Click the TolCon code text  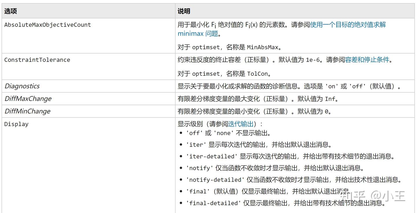click(257, 74)
